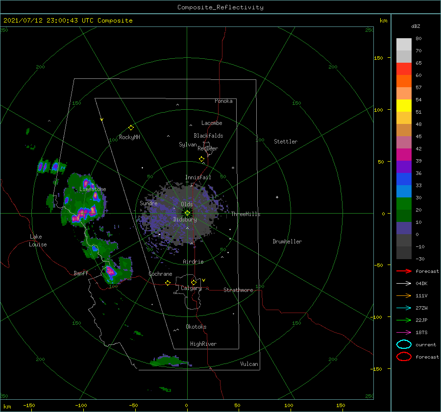
Task: Click the asterisk marker above Limestone
Action: (93, 185)
